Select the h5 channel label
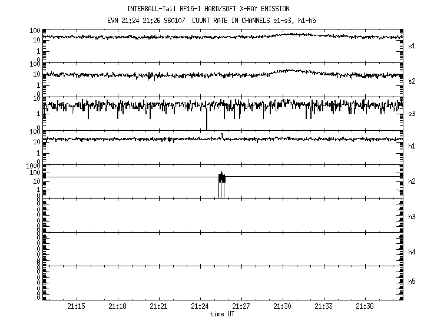This screenshot has width=424, height=324. [x=413, y=282]
